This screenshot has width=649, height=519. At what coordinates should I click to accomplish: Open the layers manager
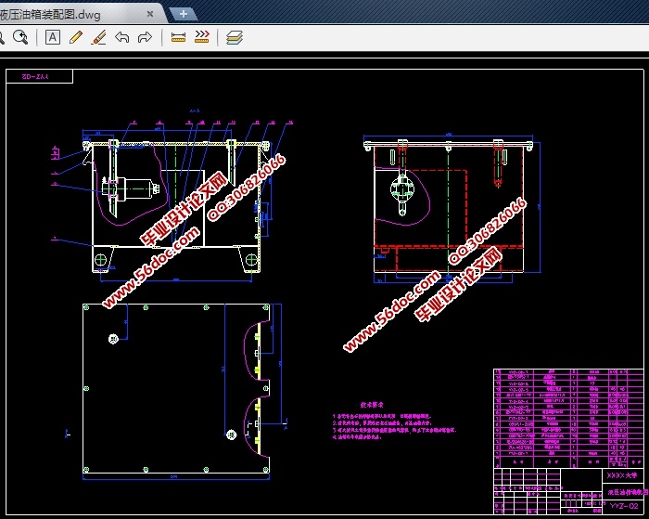tap(235, 37)
